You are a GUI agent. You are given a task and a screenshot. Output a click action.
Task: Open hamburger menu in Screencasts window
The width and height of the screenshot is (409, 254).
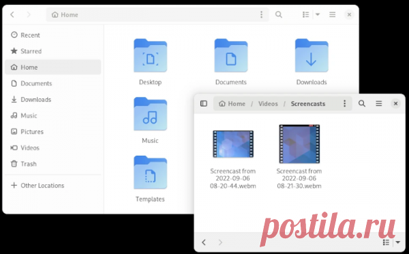[379, 104]
